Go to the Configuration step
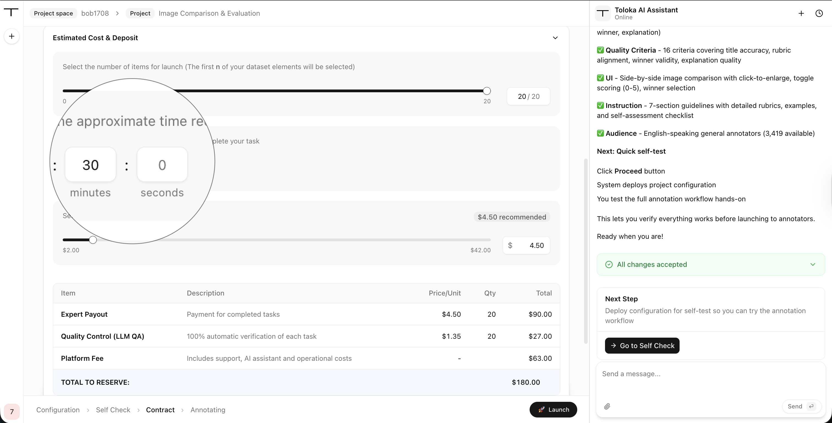 click(58, 410)
